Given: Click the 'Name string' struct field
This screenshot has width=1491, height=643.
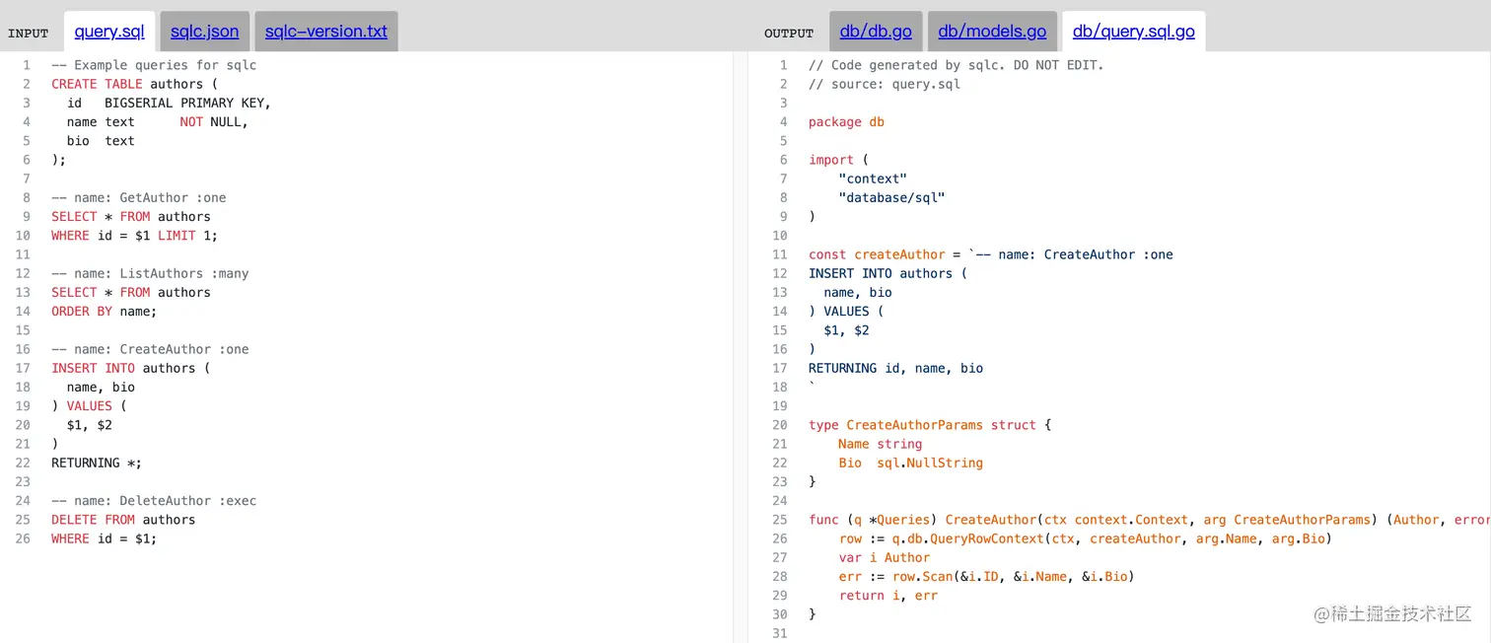Looking at the screenshot, I should tap(880, 444).
